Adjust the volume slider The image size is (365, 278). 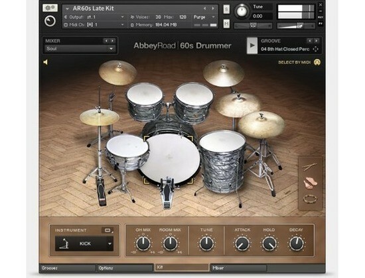click(295, 26)
